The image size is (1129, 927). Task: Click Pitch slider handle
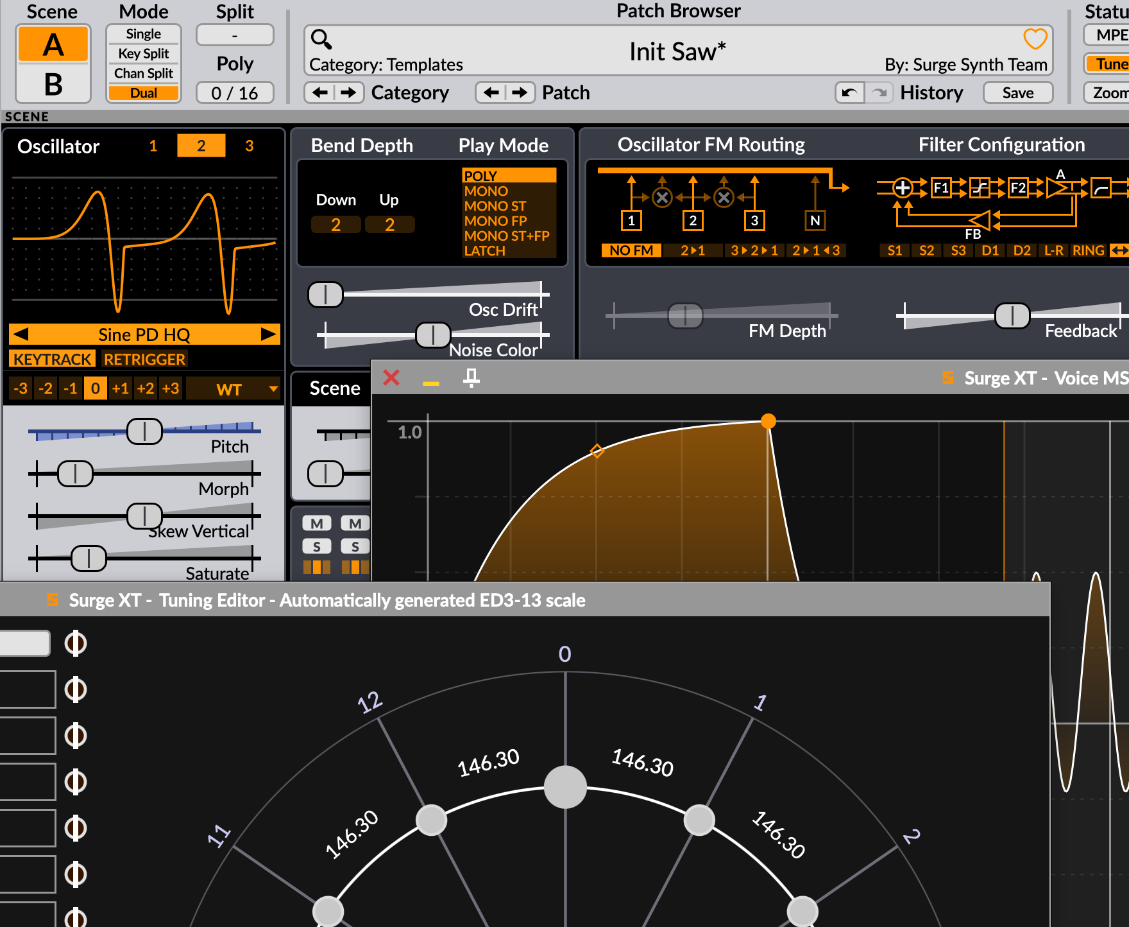[x=144, y=431]
